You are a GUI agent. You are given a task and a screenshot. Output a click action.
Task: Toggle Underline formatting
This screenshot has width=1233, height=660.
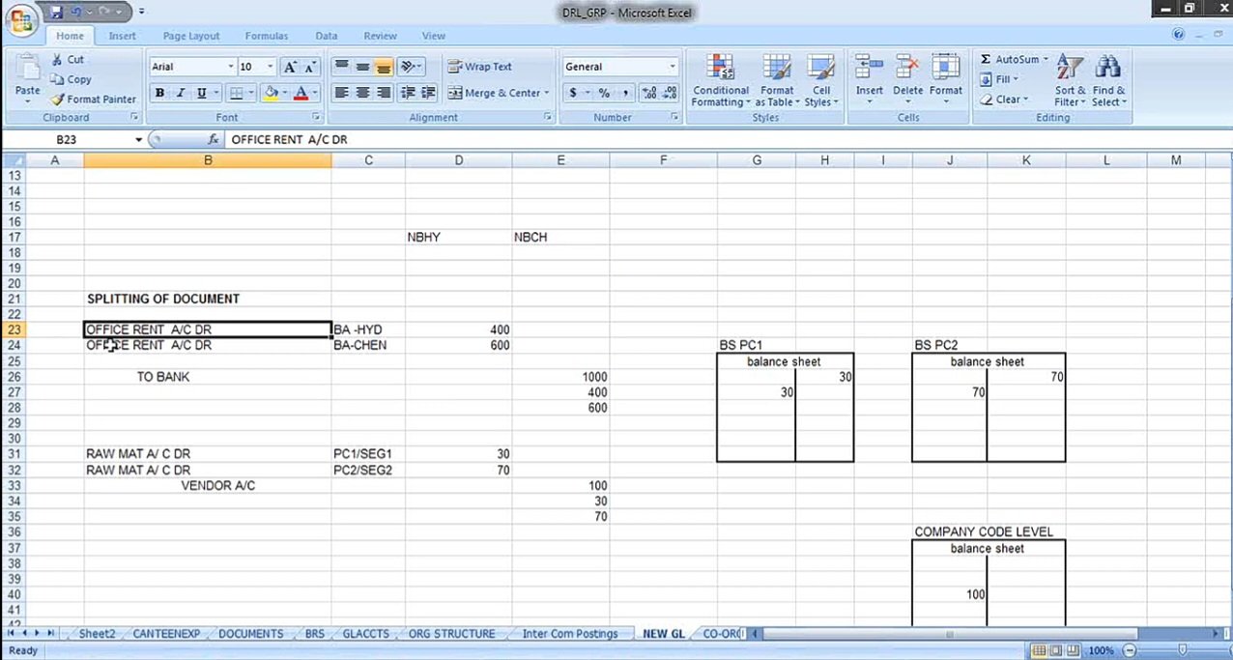(201, 93)
